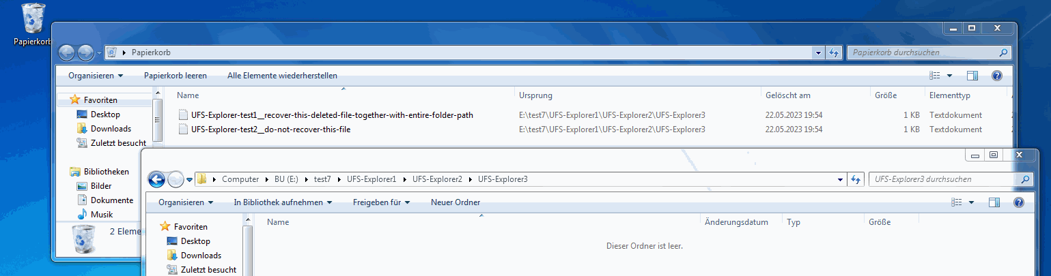Screen dimensions: 1051x276
Task: Toggle preview pane in UFS-Explorer3 window
Action: 994,202
